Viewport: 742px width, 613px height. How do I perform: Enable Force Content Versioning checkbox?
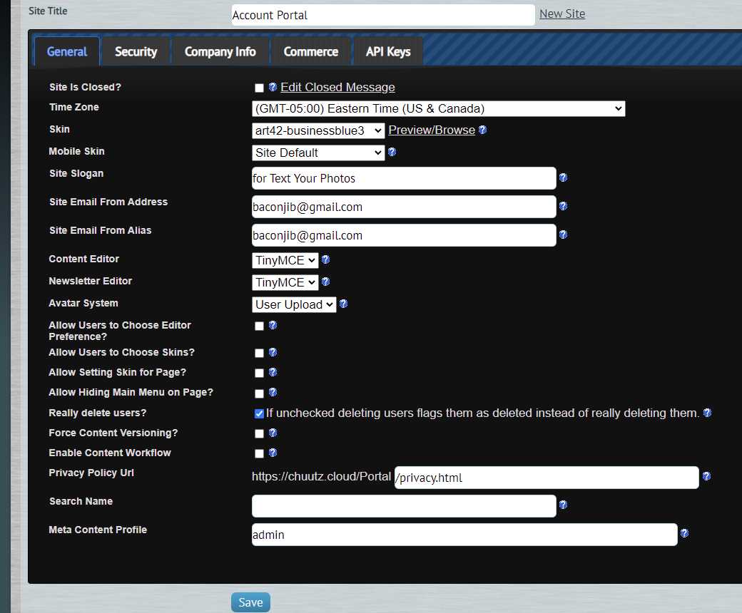pyautogui.click(x=259, y=434)
